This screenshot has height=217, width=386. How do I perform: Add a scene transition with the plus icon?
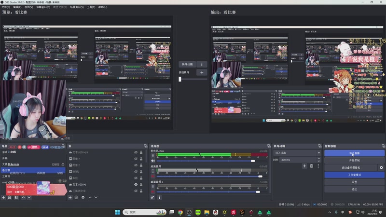(304, 166)
